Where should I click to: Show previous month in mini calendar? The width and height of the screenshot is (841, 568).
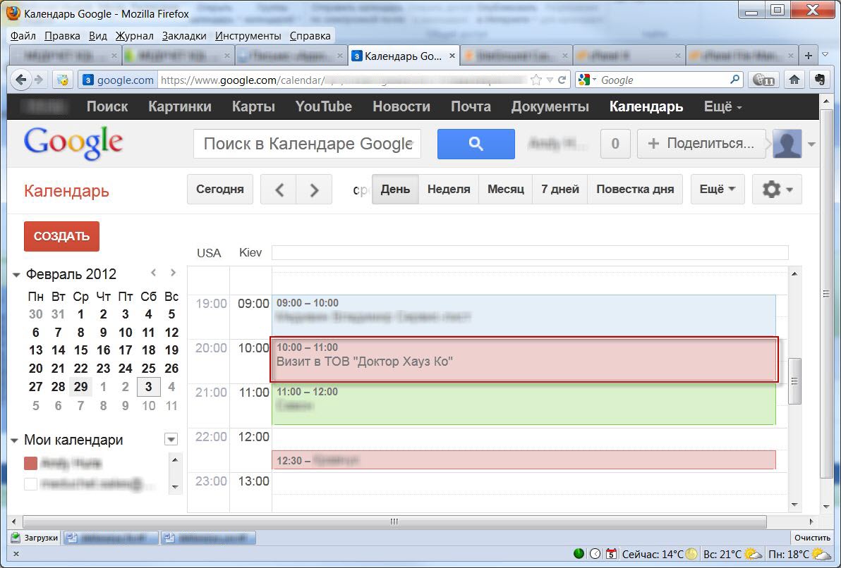coord(153,273)
